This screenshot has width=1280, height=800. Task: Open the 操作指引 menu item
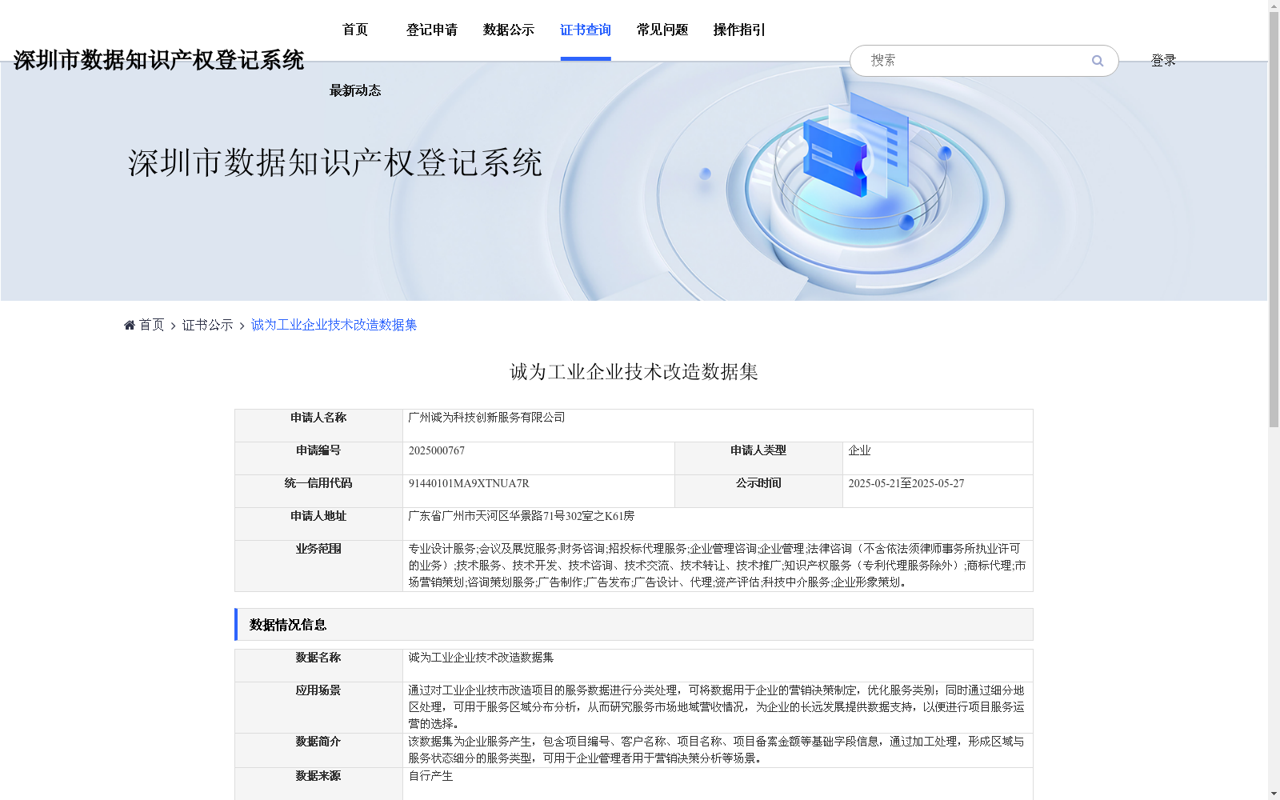pyautogui.click(x=739, y=30)
